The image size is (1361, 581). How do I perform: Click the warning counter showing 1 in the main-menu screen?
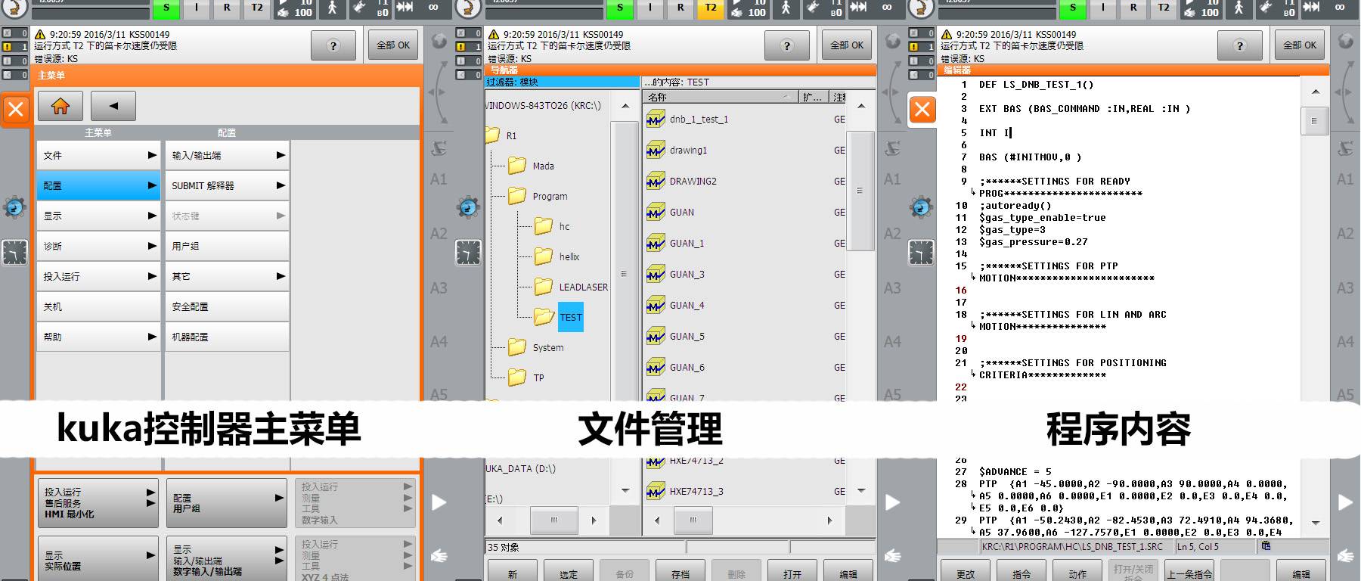tap(14, 47)
